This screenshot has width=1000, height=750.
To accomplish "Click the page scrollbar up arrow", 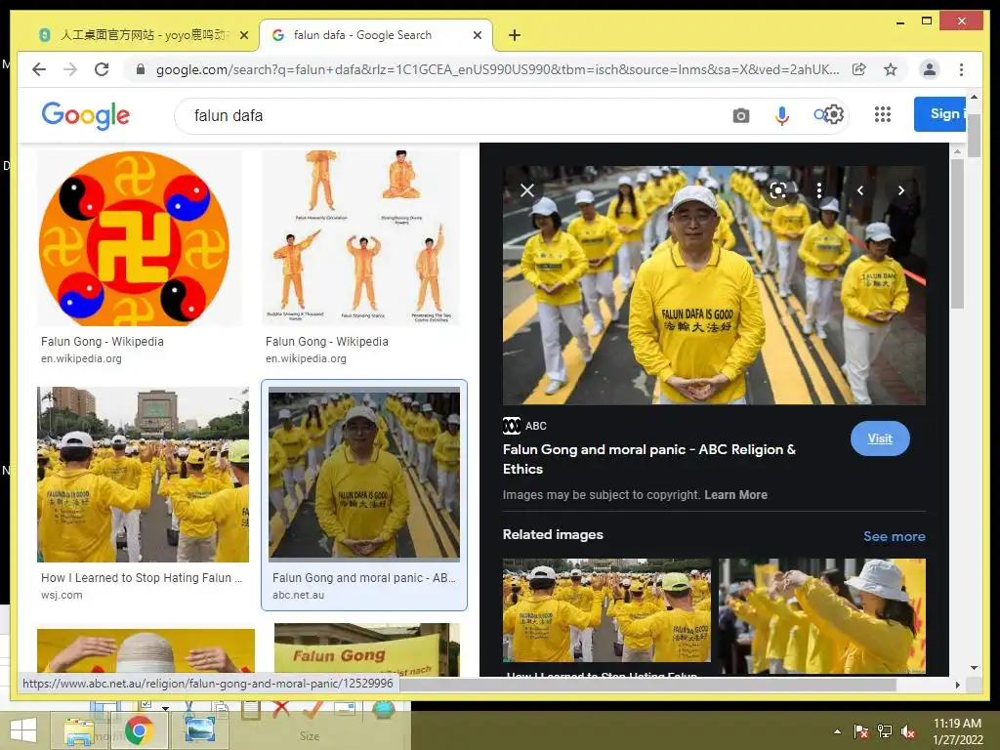I will [974, 97].
